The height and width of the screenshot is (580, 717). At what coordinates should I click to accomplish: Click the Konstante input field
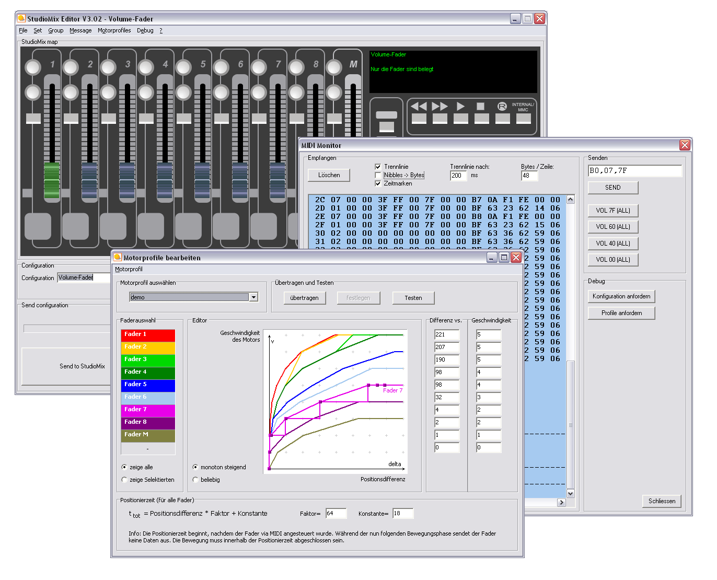tap(403, 514)
